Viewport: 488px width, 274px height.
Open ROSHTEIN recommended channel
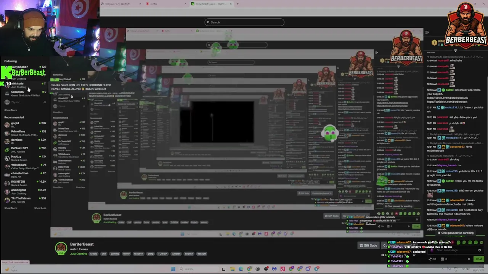[x=25, y=183]
